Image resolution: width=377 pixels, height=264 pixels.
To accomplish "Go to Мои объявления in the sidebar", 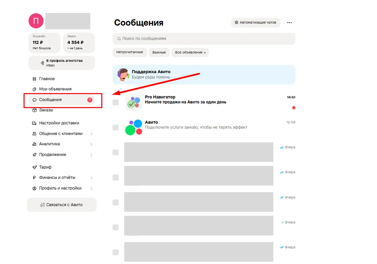I will pos(55,89).
